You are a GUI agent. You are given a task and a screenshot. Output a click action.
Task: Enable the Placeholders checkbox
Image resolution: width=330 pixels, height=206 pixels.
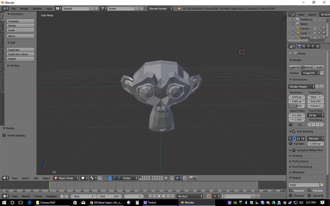(x=291, y=195)
